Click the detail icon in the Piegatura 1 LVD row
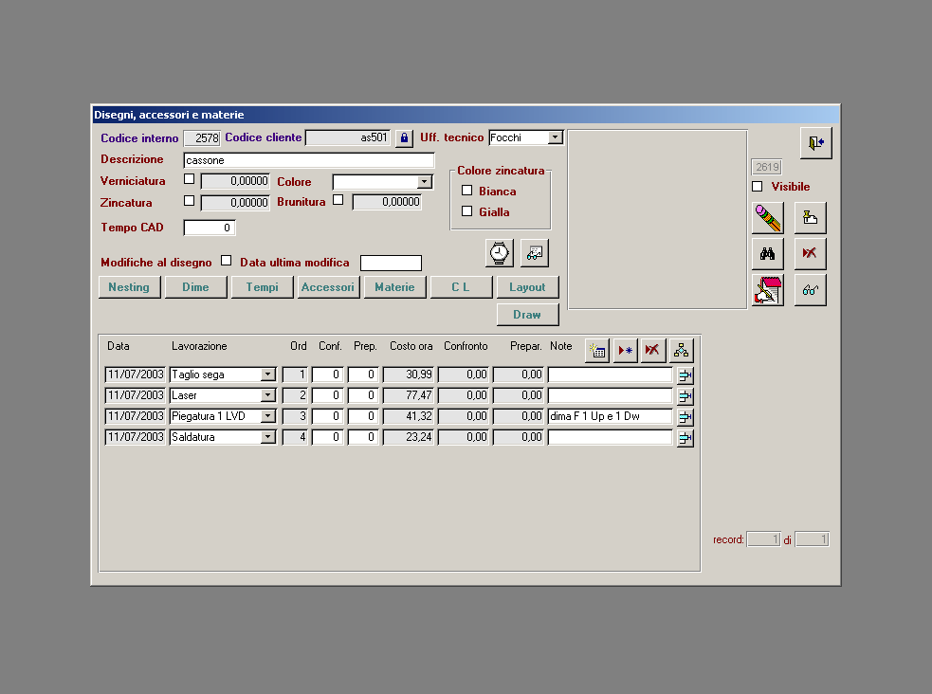Screen dimensions: 932x694 685,416
